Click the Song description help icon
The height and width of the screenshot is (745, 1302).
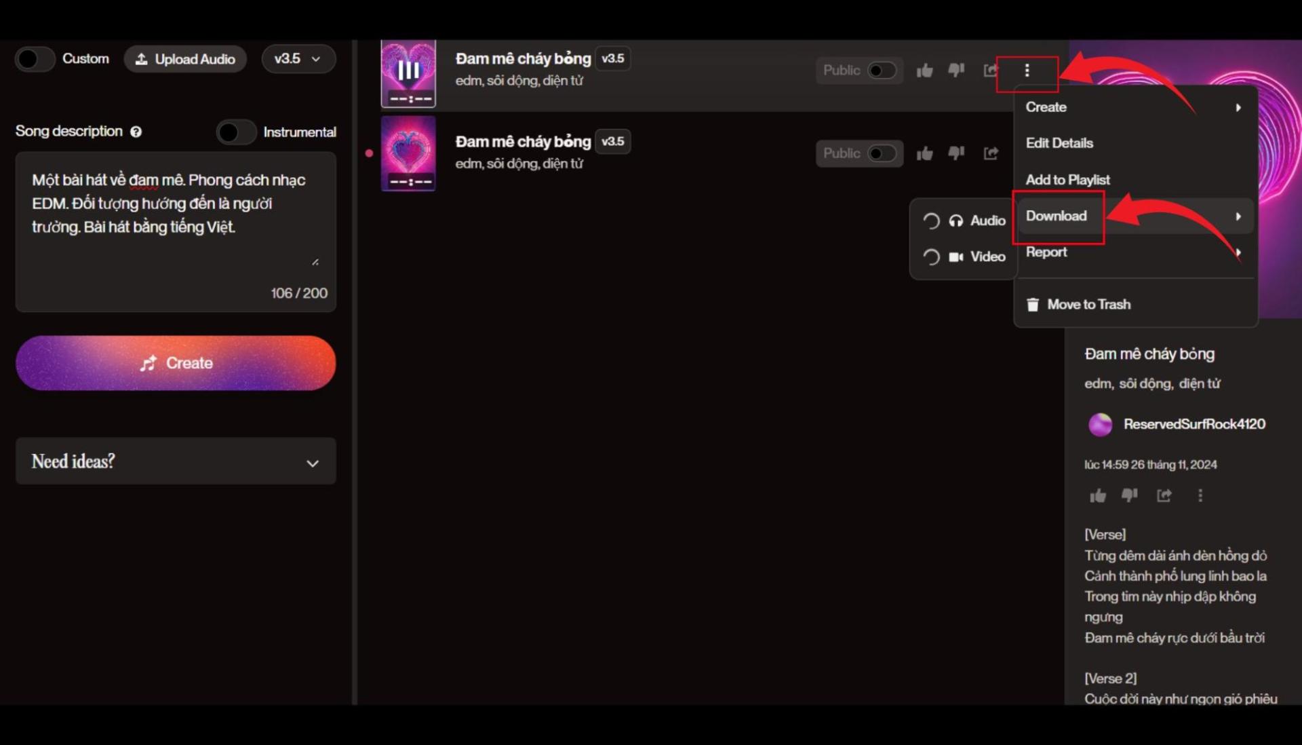click(136, 132)
